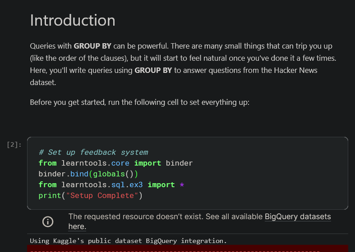The width and height of the screenshot is (355, 252).
Task: Click the "Hacker News" words in the paragraph
Action: coord(295,71)
